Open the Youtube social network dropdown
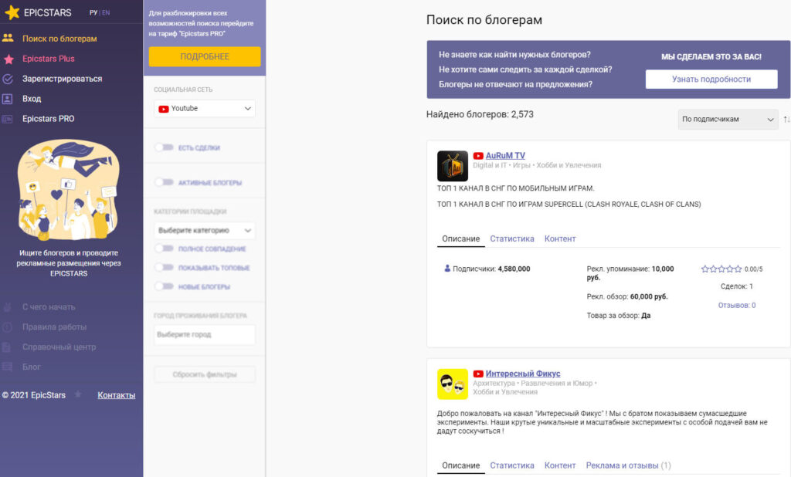This screenshot has width=791, height=477. tap(205, 109)
